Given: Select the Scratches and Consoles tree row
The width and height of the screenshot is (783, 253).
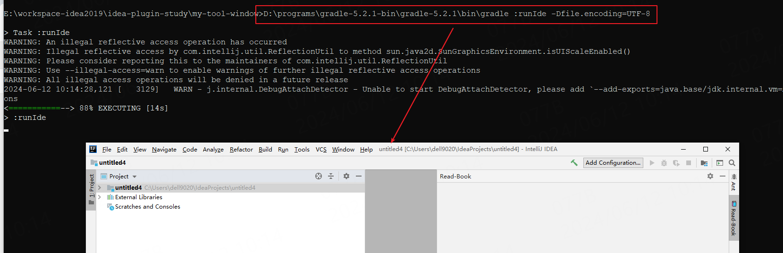Looking at the screenshot, I should pyautogui.click(x=230, y=207).
